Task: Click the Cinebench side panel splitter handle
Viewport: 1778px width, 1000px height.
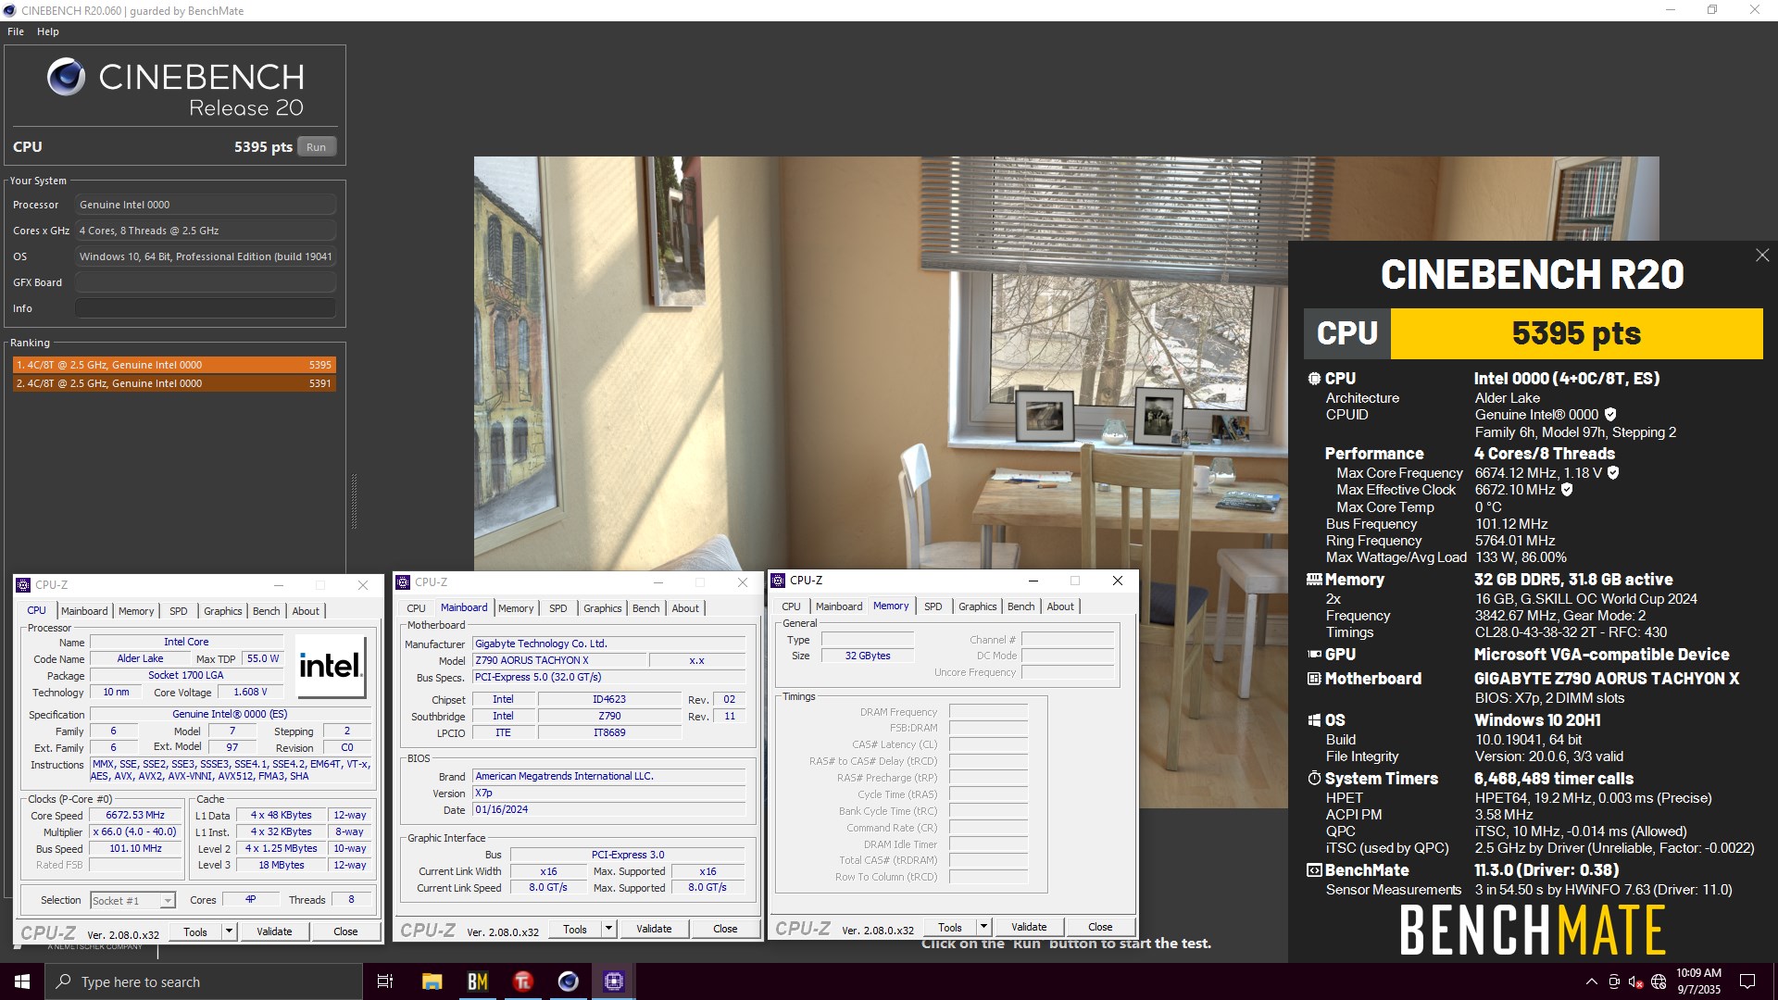Action: (354, 502)
